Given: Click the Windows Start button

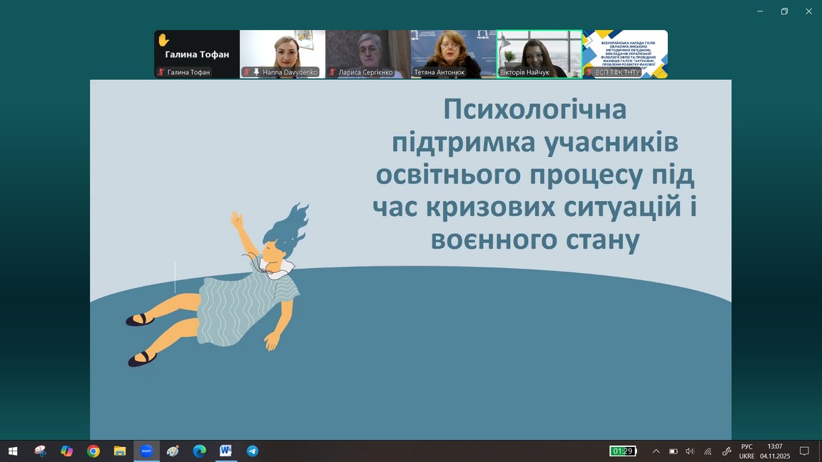Looking at the screenshot, I should tap(13, 451).
